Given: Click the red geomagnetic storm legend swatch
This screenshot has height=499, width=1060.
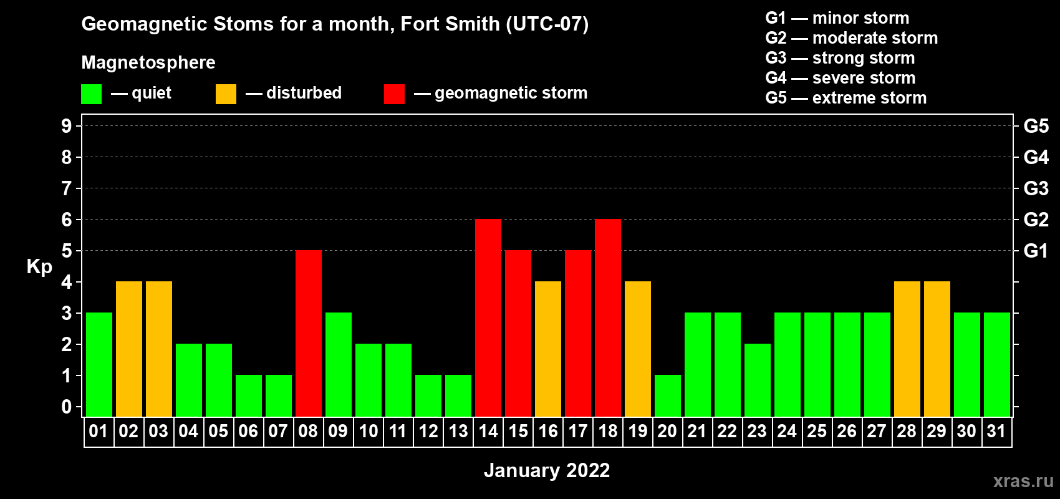Looking at the screenshot, I should [x=394, y=94].
